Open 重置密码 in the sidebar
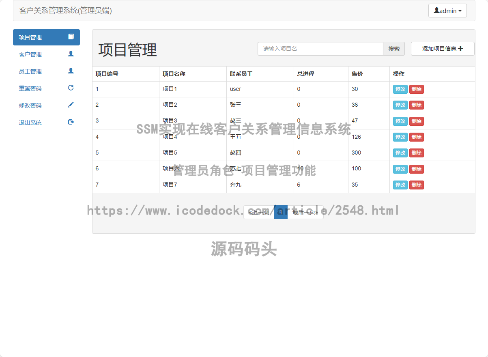The height and width of the screenshot is (357, 488). point(46,88)
